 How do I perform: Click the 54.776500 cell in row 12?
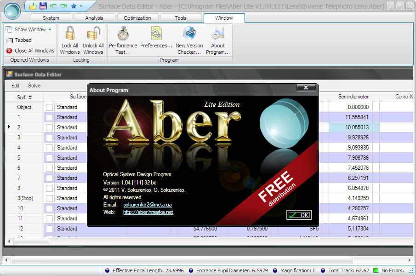199,229
